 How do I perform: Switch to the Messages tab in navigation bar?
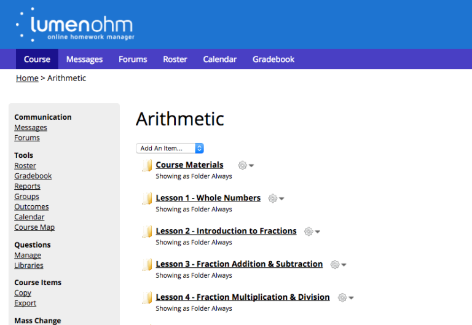click(x=85, y=59)
